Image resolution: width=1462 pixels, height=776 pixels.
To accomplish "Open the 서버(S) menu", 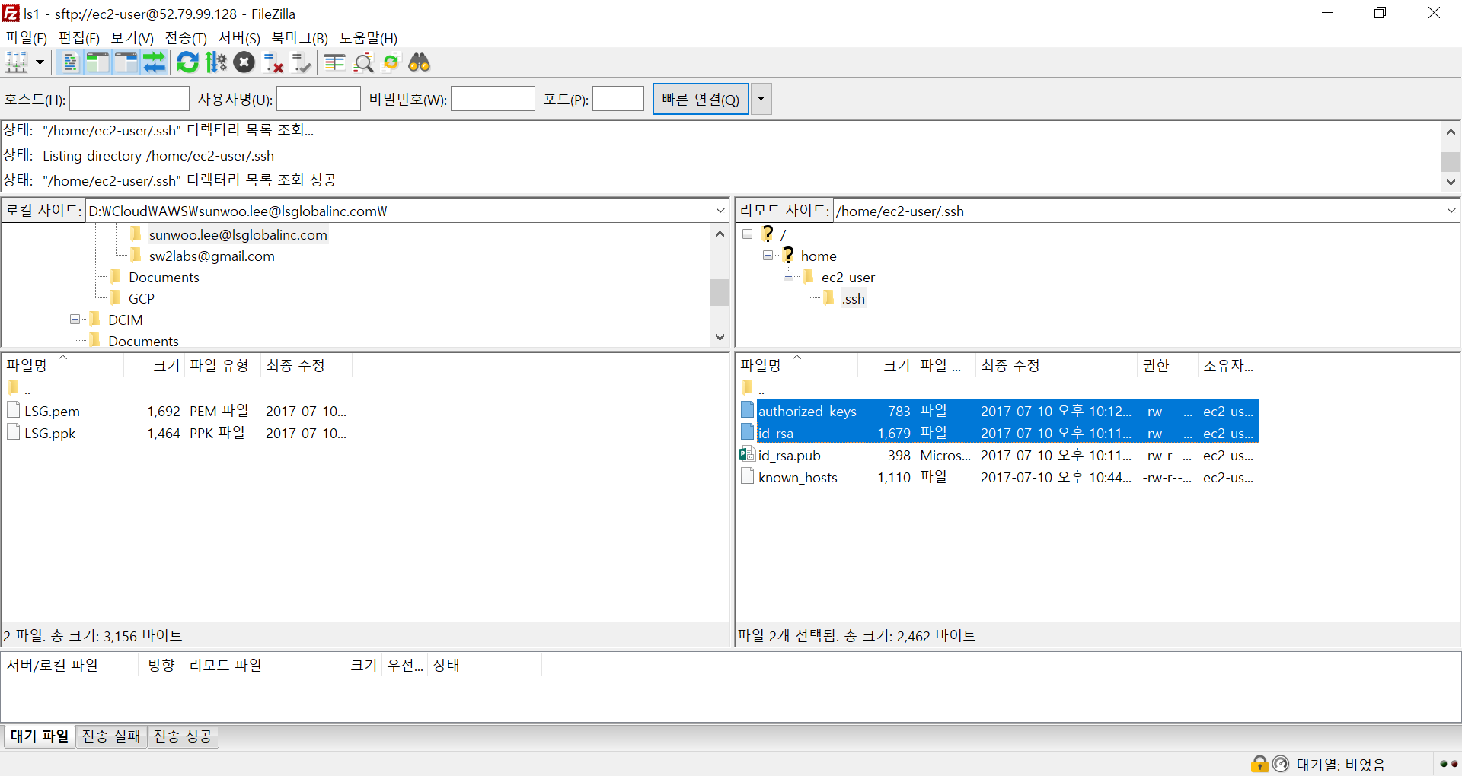I will [x=239, y=38].
